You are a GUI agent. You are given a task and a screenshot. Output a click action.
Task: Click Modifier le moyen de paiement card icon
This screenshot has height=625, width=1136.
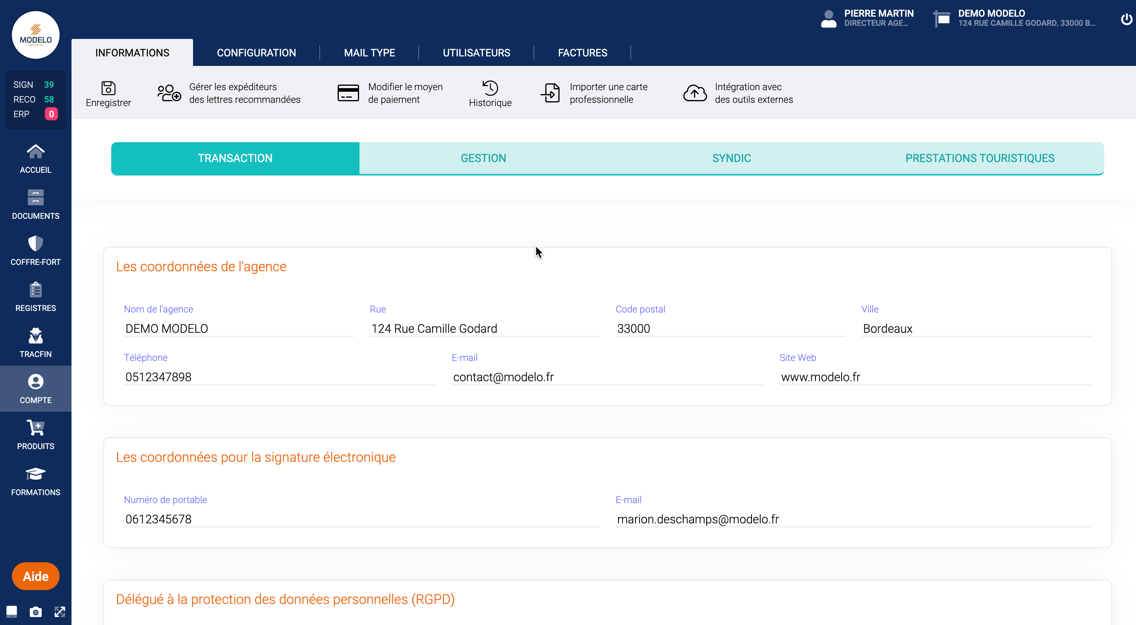pyautogui.click(x=348, y=93)
